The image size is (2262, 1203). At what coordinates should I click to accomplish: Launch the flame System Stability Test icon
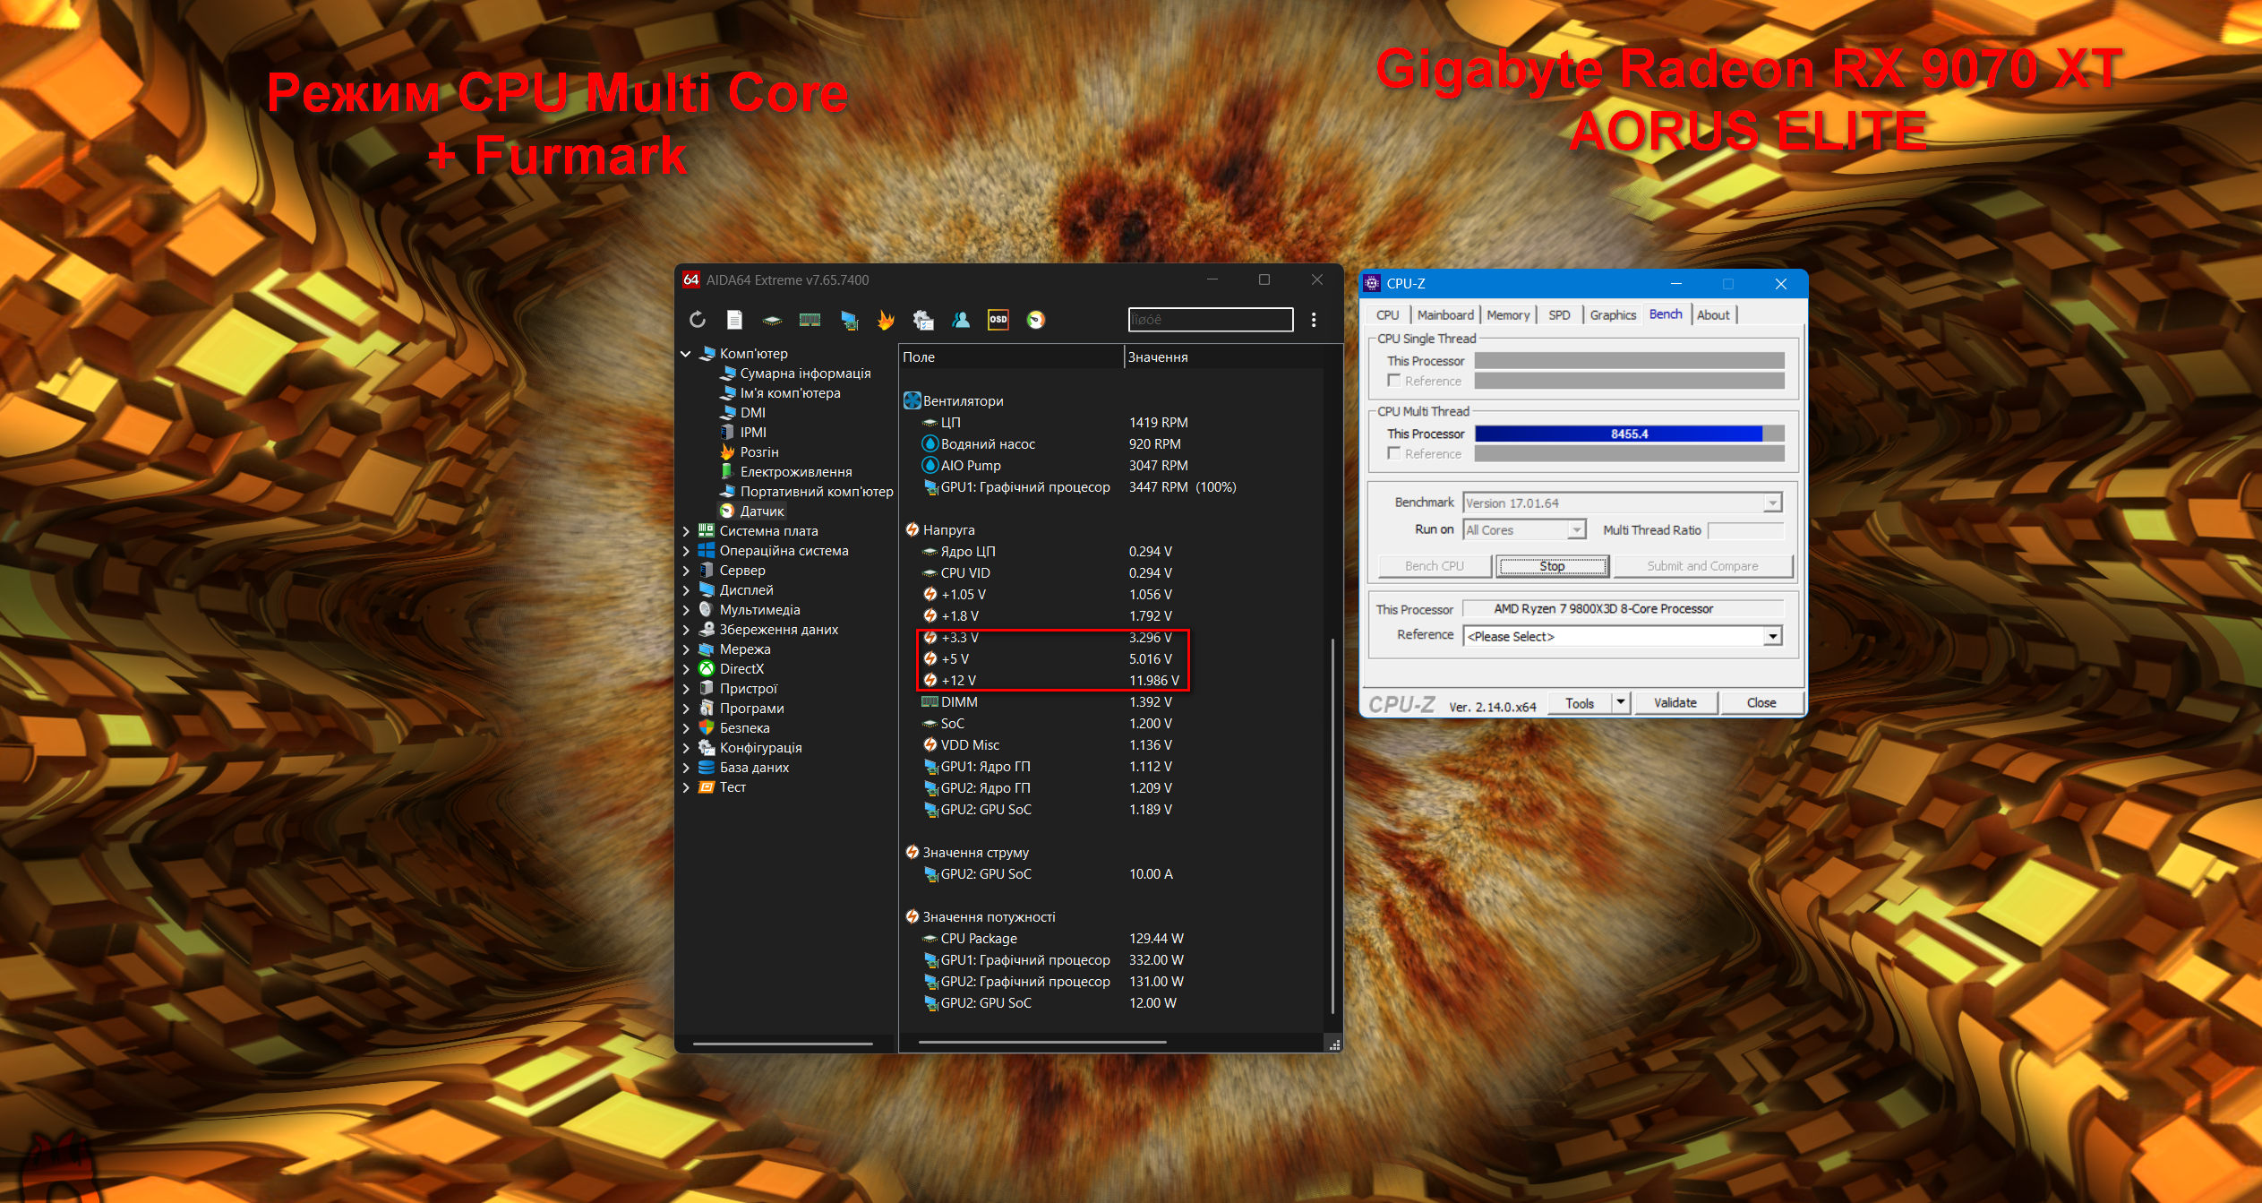pos(885,320)
